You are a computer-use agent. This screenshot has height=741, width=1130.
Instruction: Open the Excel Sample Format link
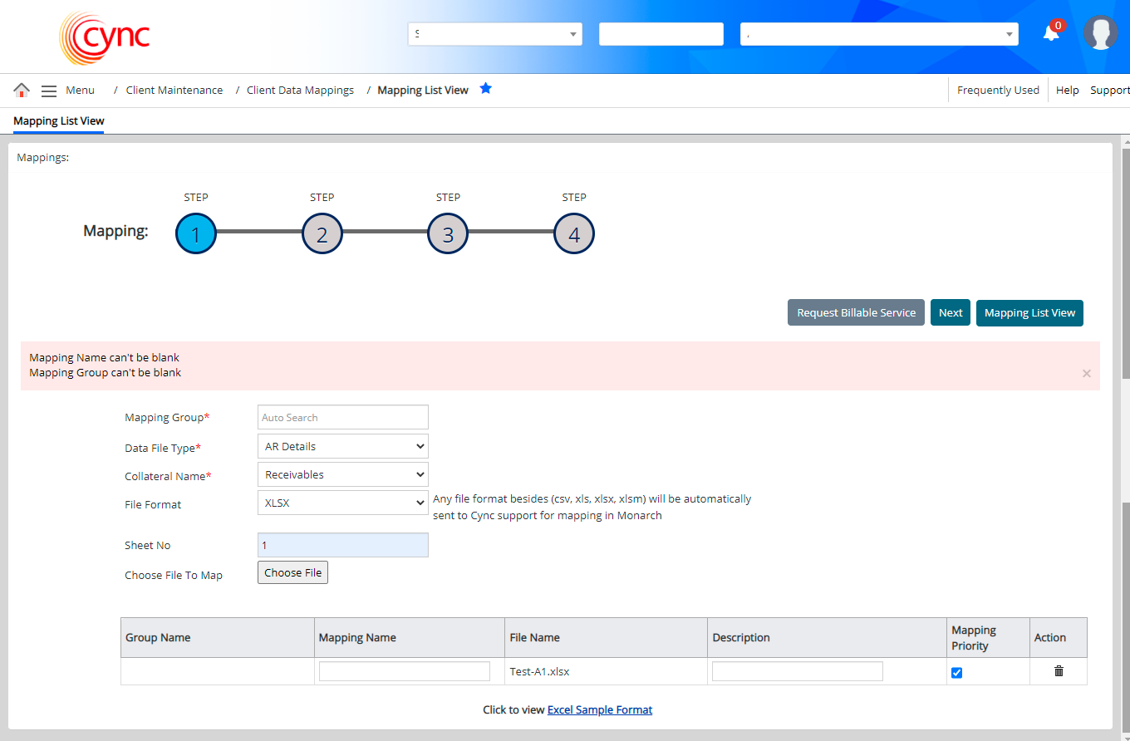tap(599, 710)
